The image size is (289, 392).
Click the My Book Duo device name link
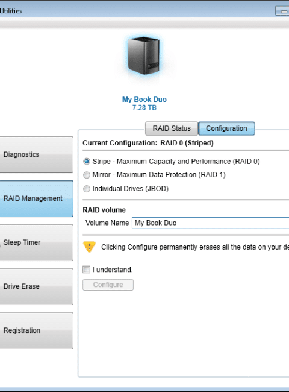[x=144, y=100]
